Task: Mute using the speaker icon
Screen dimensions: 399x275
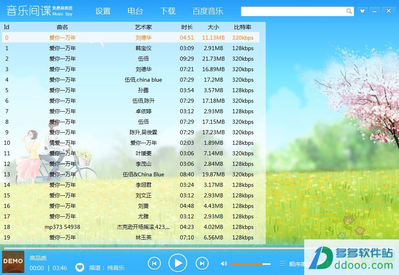Action: [x=224, y=264]
